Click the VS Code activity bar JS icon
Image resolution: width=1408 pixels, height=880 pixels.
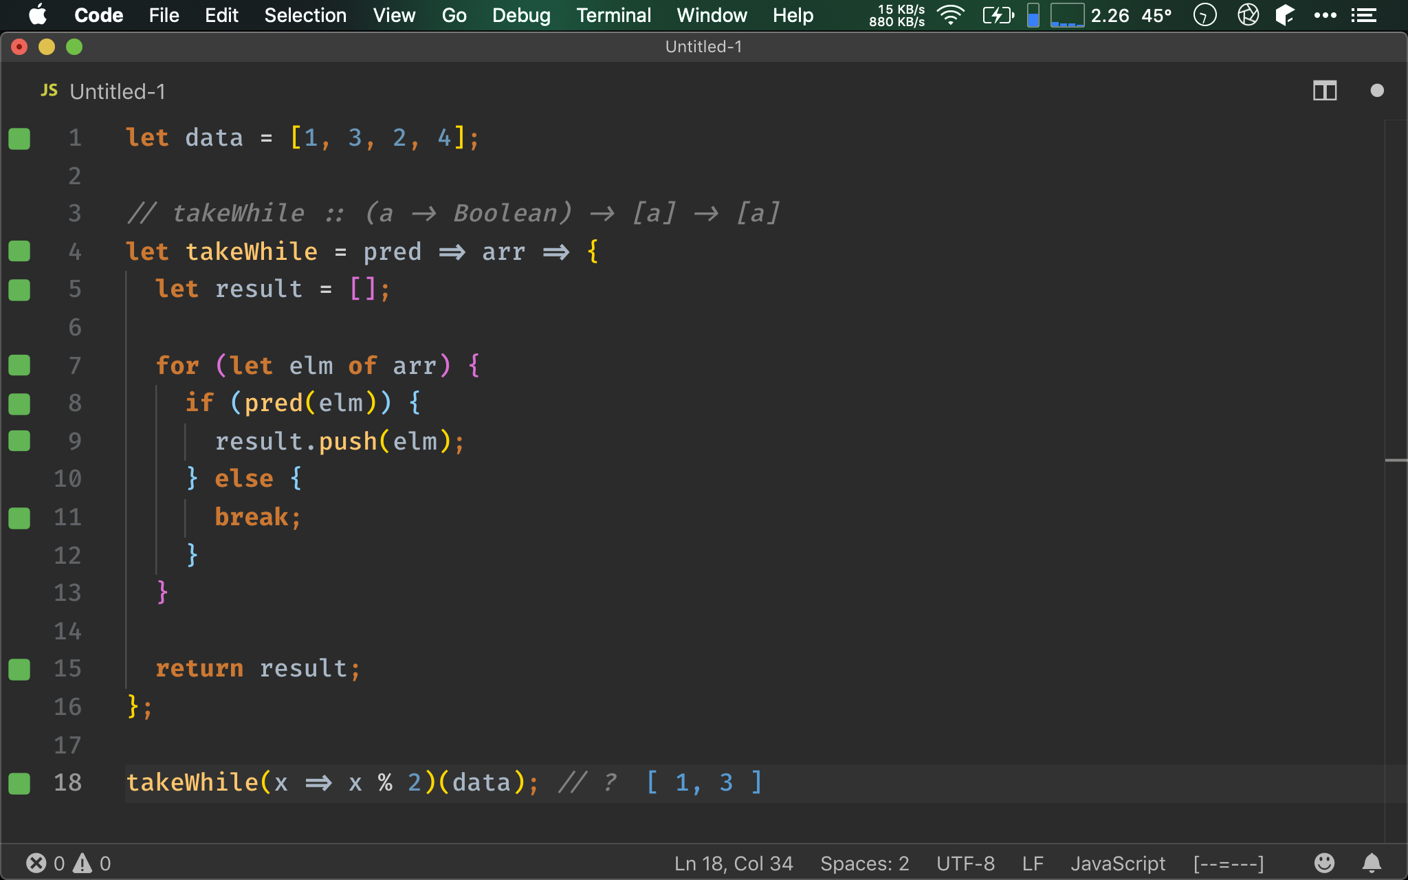tap(49, 91)
